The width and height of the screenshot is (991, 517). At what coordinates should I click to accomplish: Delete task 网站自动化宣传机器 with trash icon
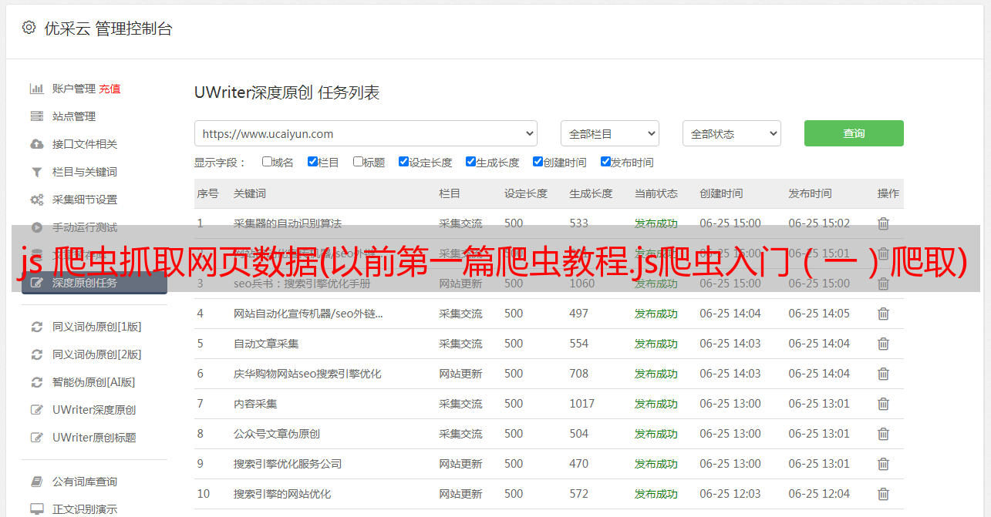[x=883, y=314]
